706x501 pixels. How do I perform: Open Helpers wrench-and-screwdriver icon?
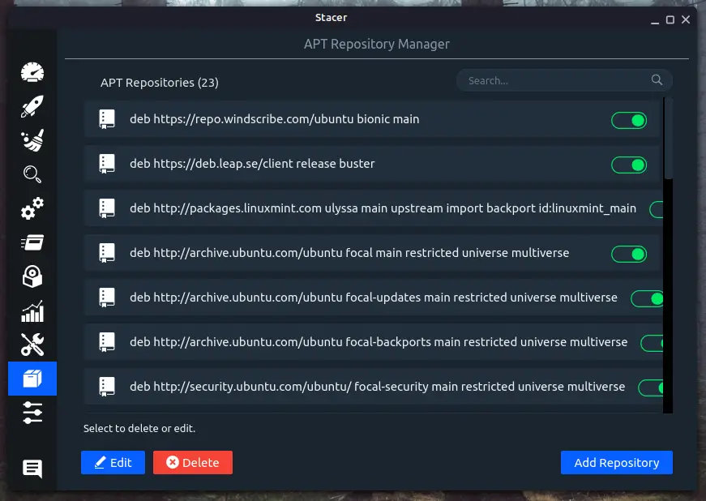[32, 345]
